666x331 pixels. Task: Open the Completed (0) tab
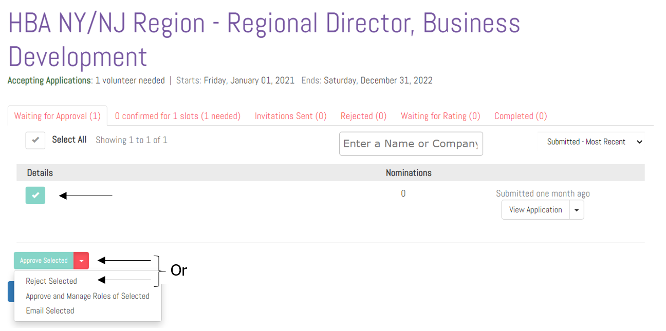[x=520, y=116]
